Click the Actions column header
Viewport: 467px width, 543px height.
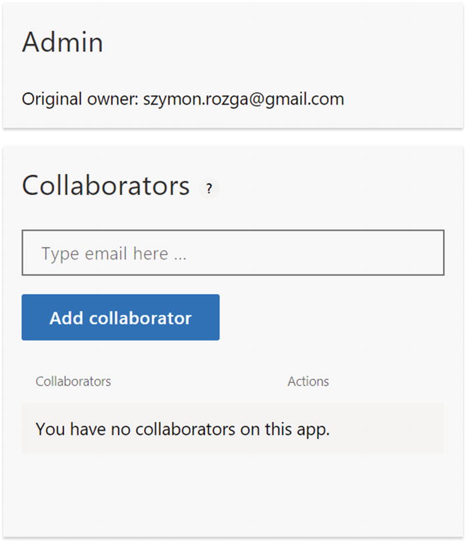coord(308,382)
